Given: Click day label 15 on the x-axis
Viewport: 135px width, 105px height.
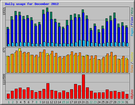Looking at the screenshot, I should pyautogui.click(x=63, y=102).
